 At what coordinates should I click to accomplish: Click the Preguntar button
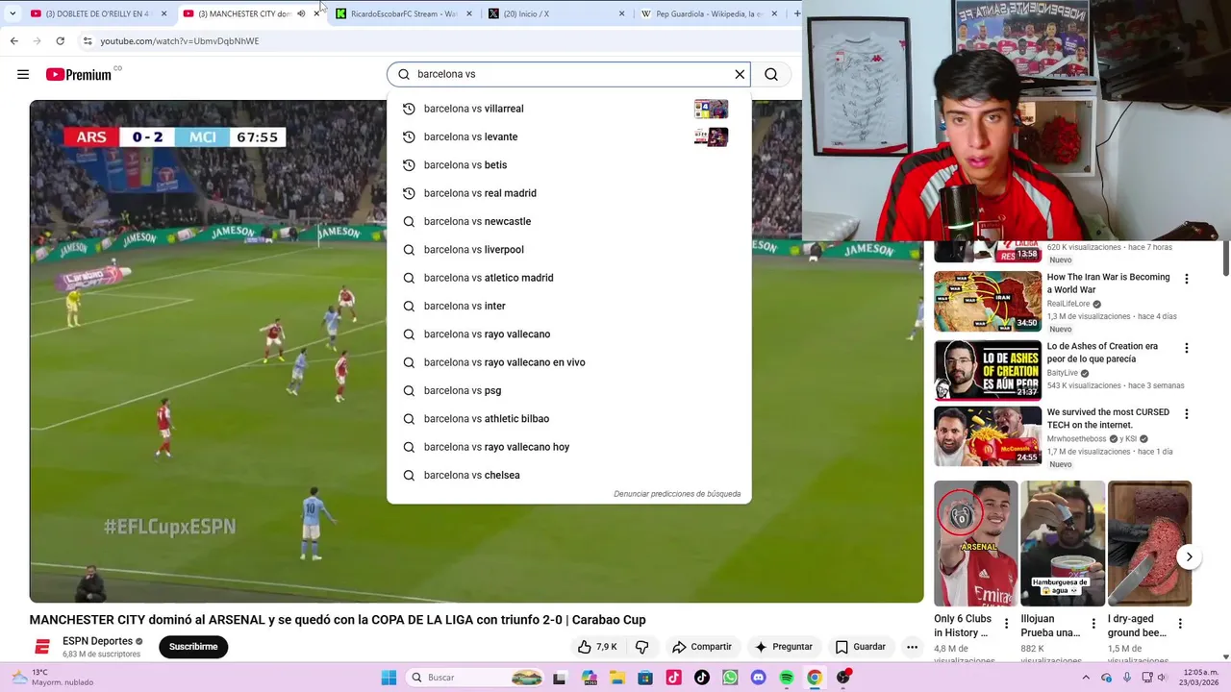(784, 647)
